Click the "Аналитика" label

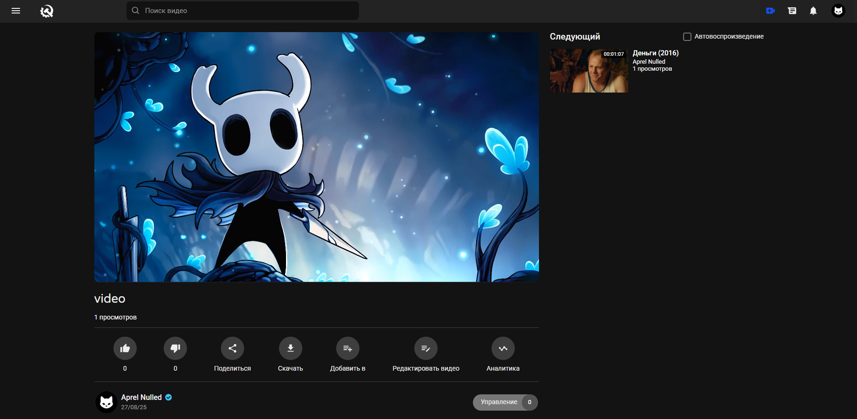(503, 368)
